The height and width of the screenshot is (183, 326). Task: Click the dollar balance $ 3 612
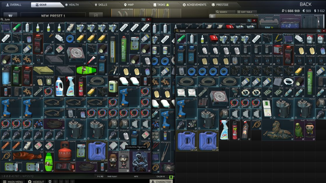tap(319, 11)
